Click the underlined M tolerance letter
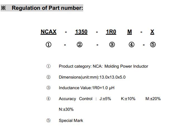 [130, 32]
